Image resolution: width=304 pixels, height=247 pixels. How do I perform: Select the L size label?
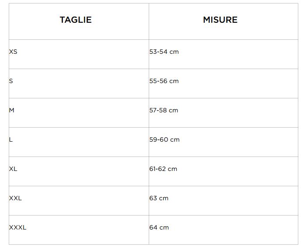point(11,139)
